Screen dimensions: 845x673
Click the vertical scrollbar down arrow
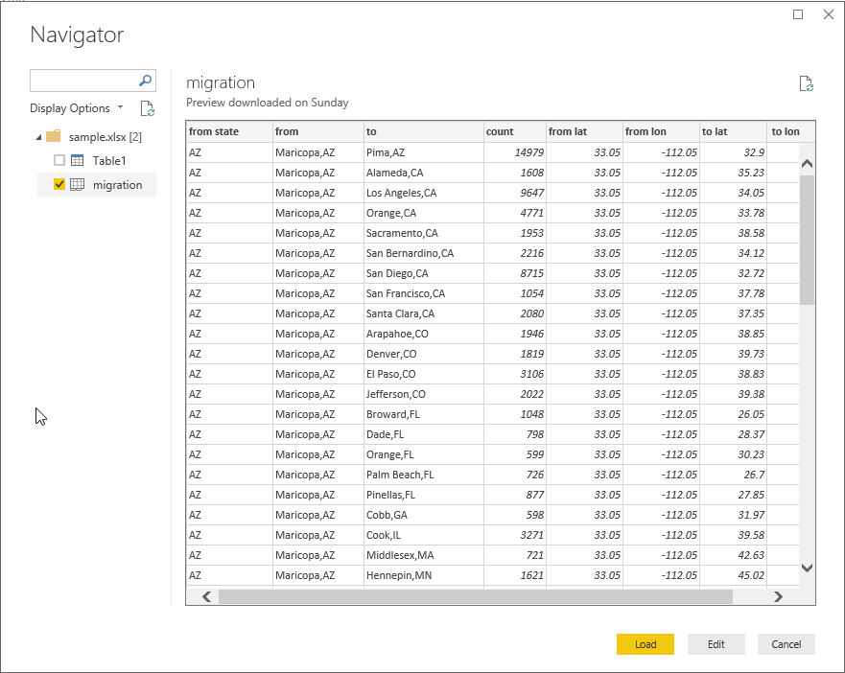pos(807,569)
